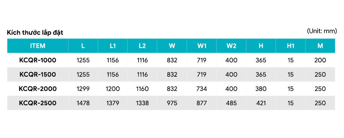The image size is (344, 138).
Task: Click the W2 column header
Action: 231,46
